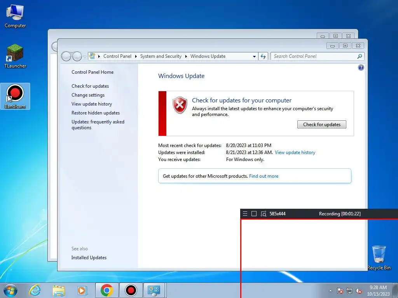The height and width of the screenshot is (298, 398).
Task: Expand arrow before Control Panel breadcrumb
Action: (x=99, y=57)
